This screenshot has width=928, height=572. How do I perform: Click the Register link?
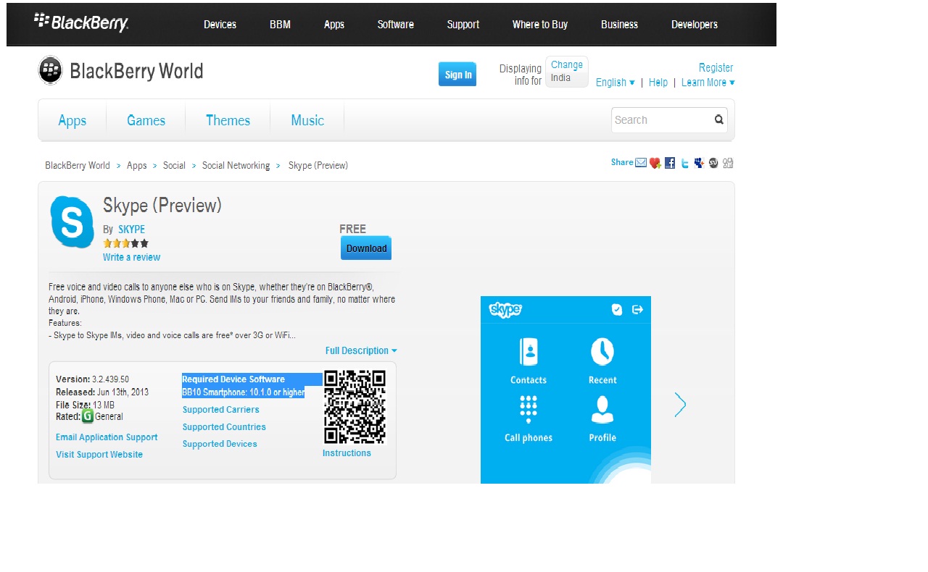[716, 67]
